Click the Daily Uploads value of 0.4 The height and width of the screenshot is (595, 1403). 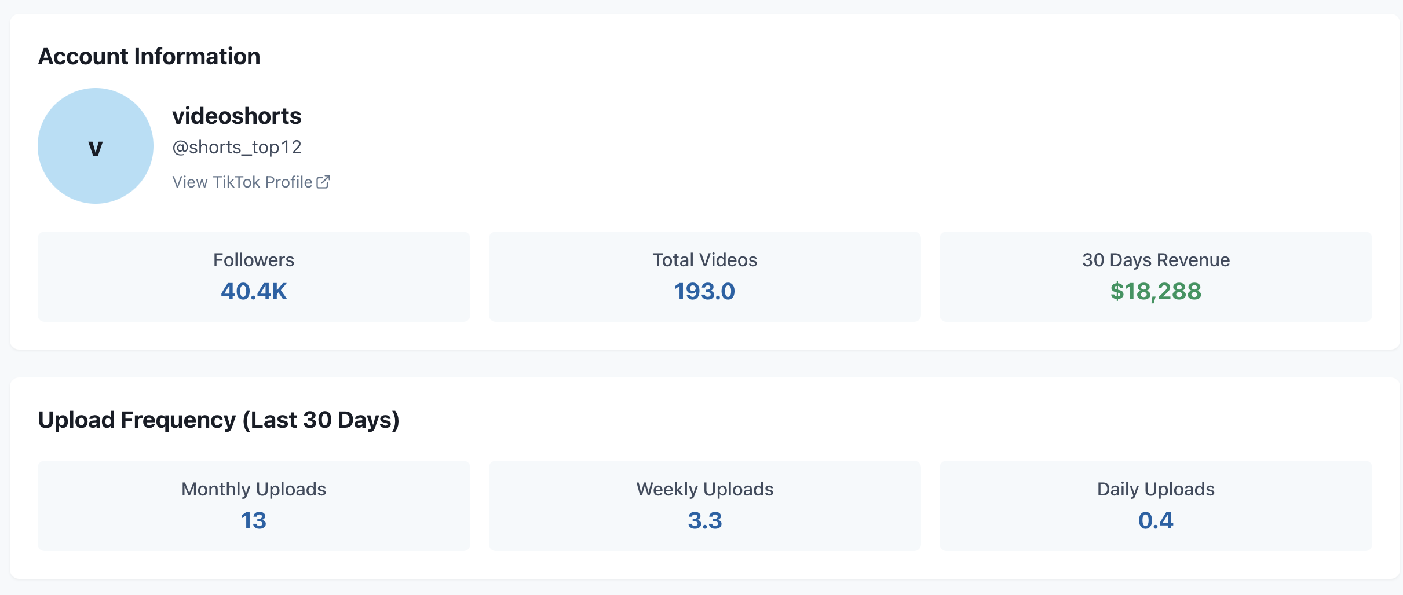(x=1156, y=520)
